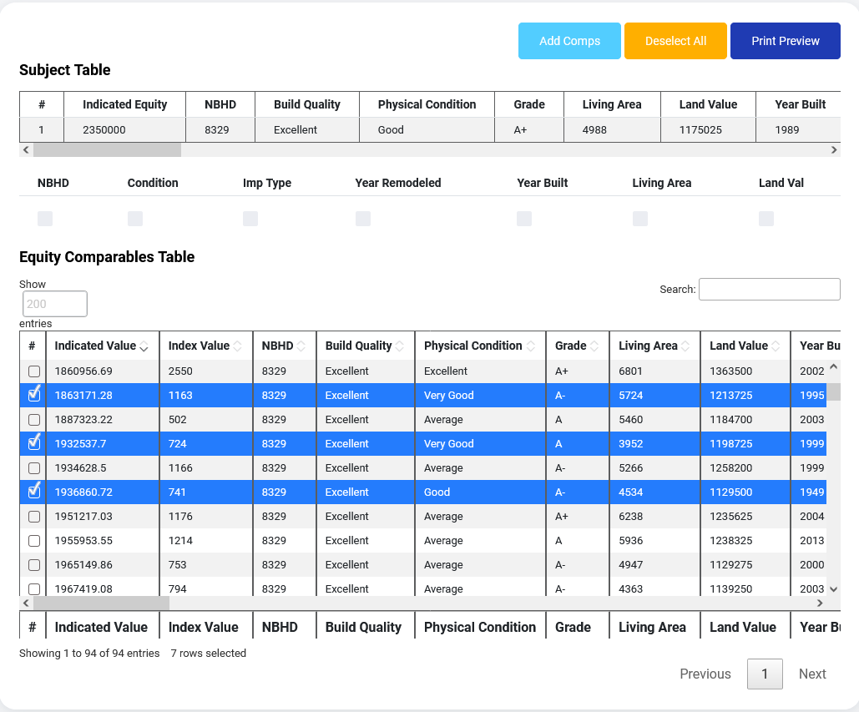
Task: Open Print Preview
Action: click(x=785, y=40)
